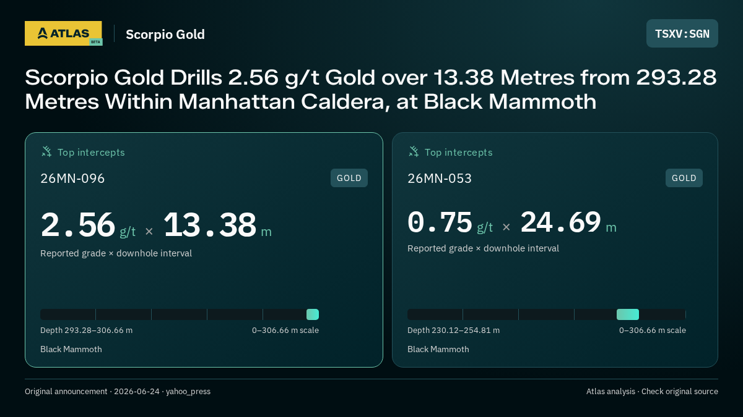Image resolution: width=743 pixels, height=417 pixels.
Task: Click Black Mammoth label in 26MN-096 card
Action: (x=71, y=349)
